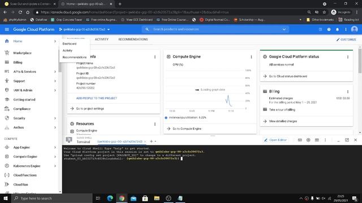
Task: Select the qwiklabs Cloud Shell terminal tab
Action: coord(119,142)
